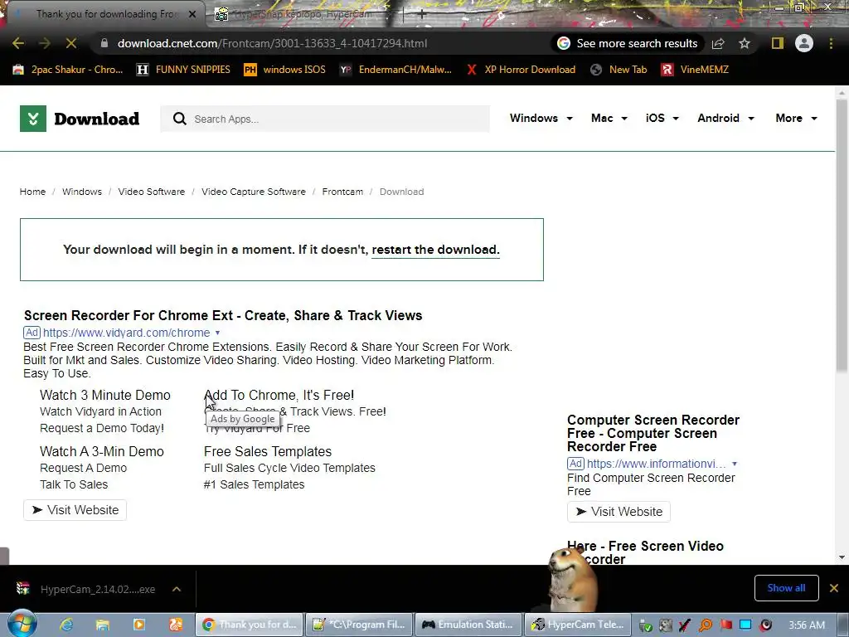Switch to C:\Program Fil... Notepad++ window
Image resolution: width=849 pixels, height=637 pixels.
[358, 625]
